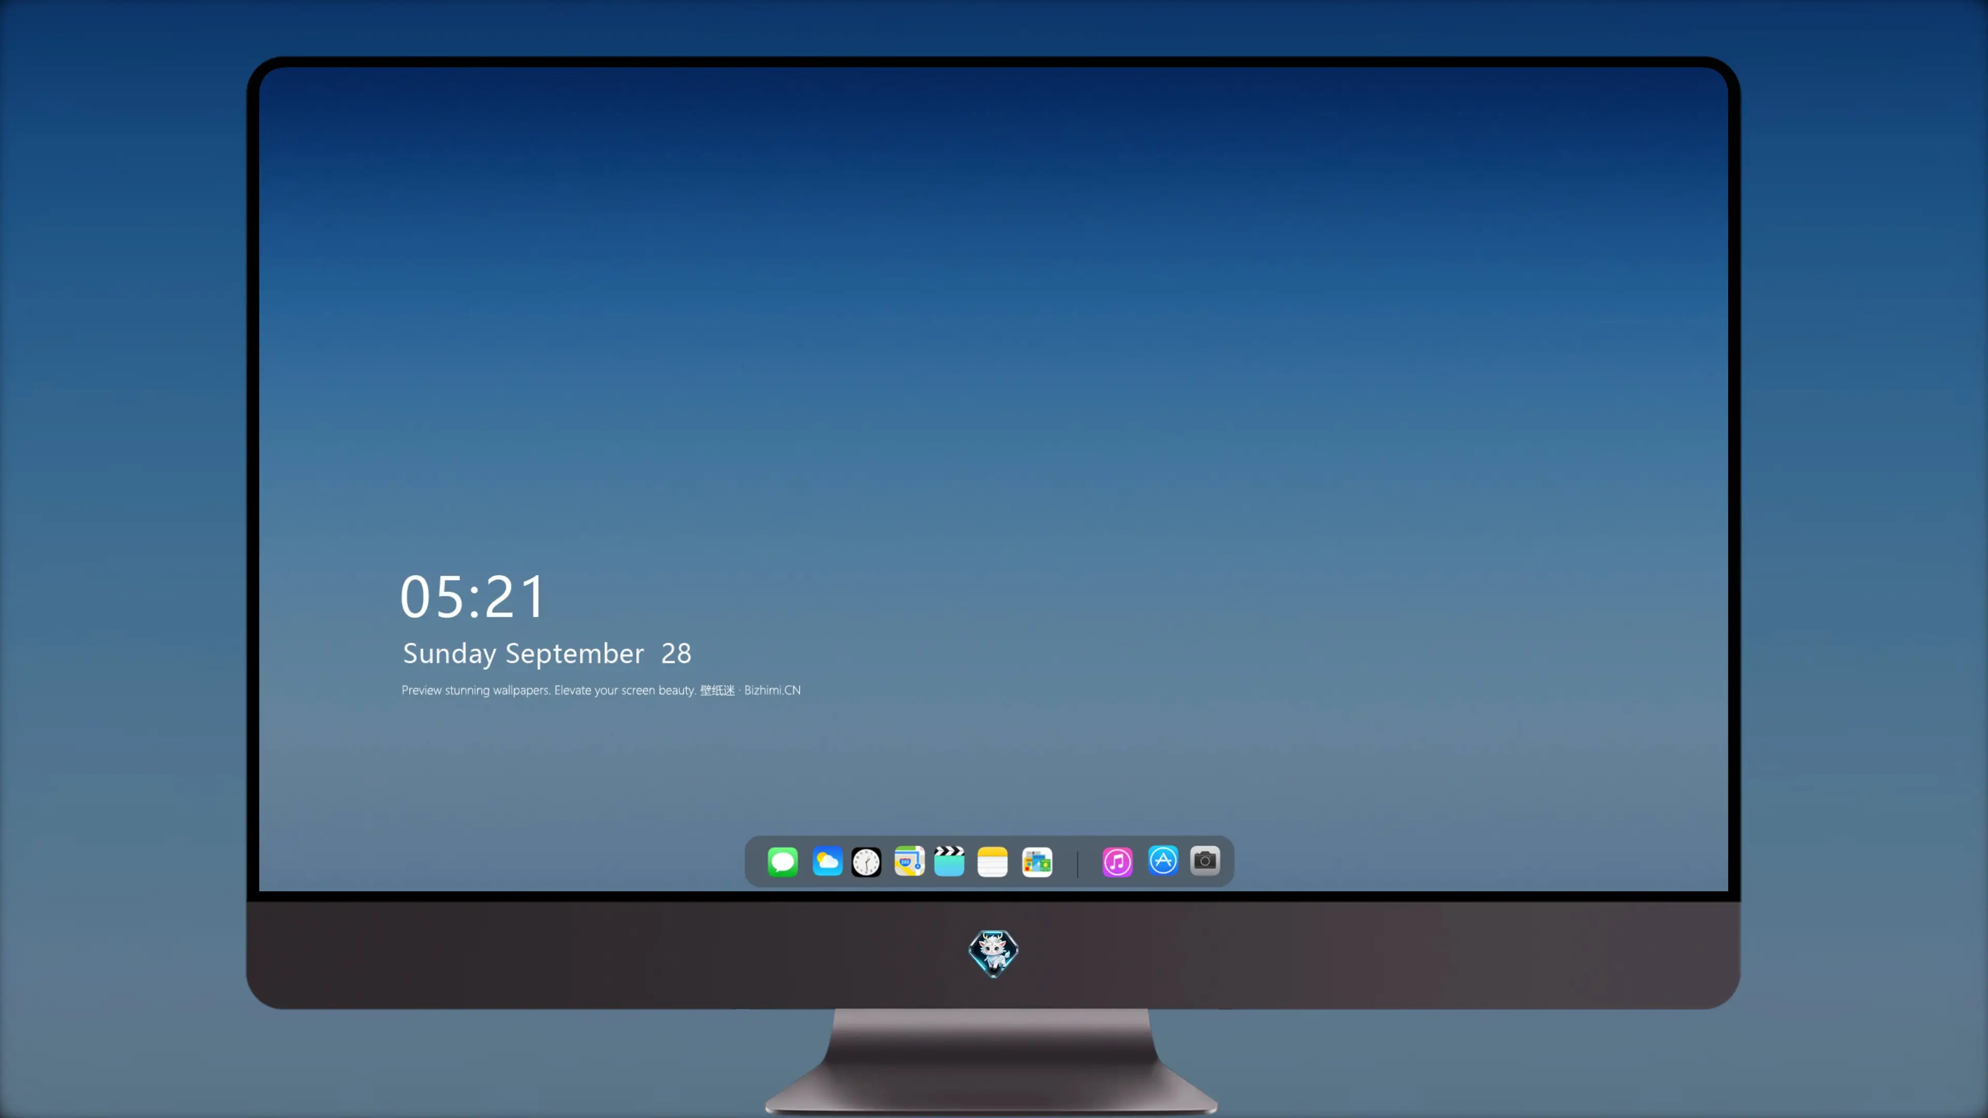Click the dragon logo on monitor chin

pyautogui.click(x=993, y=953)
